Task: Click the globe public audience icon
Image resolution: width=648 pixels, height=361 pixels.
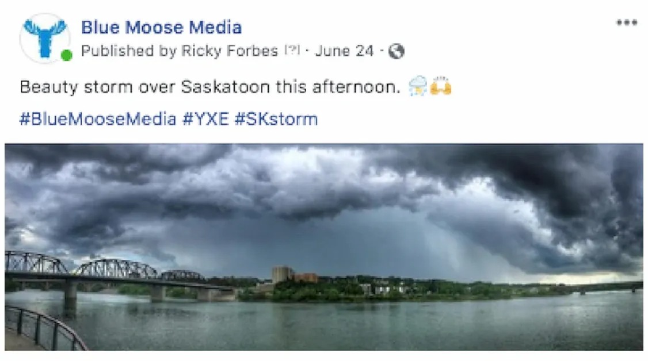Action: pyautogui.click(x=396, y=51)
